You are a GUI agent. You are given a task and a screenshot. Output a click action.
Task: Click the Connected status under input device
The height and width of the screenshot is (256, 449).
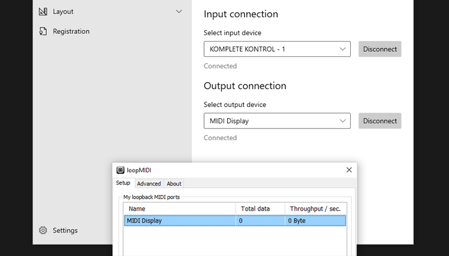[220, 66]
